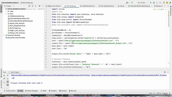Open Run panel settings gear
Viewport: 172px width, 97px height.
pos(165,72)
